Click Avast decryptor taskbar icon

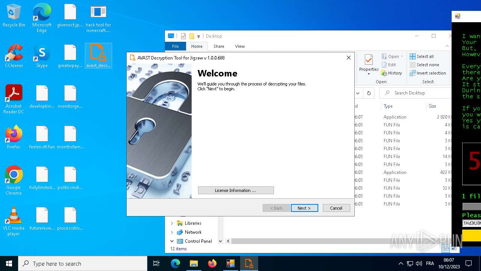pyautogui.click(x=249, y=263)
